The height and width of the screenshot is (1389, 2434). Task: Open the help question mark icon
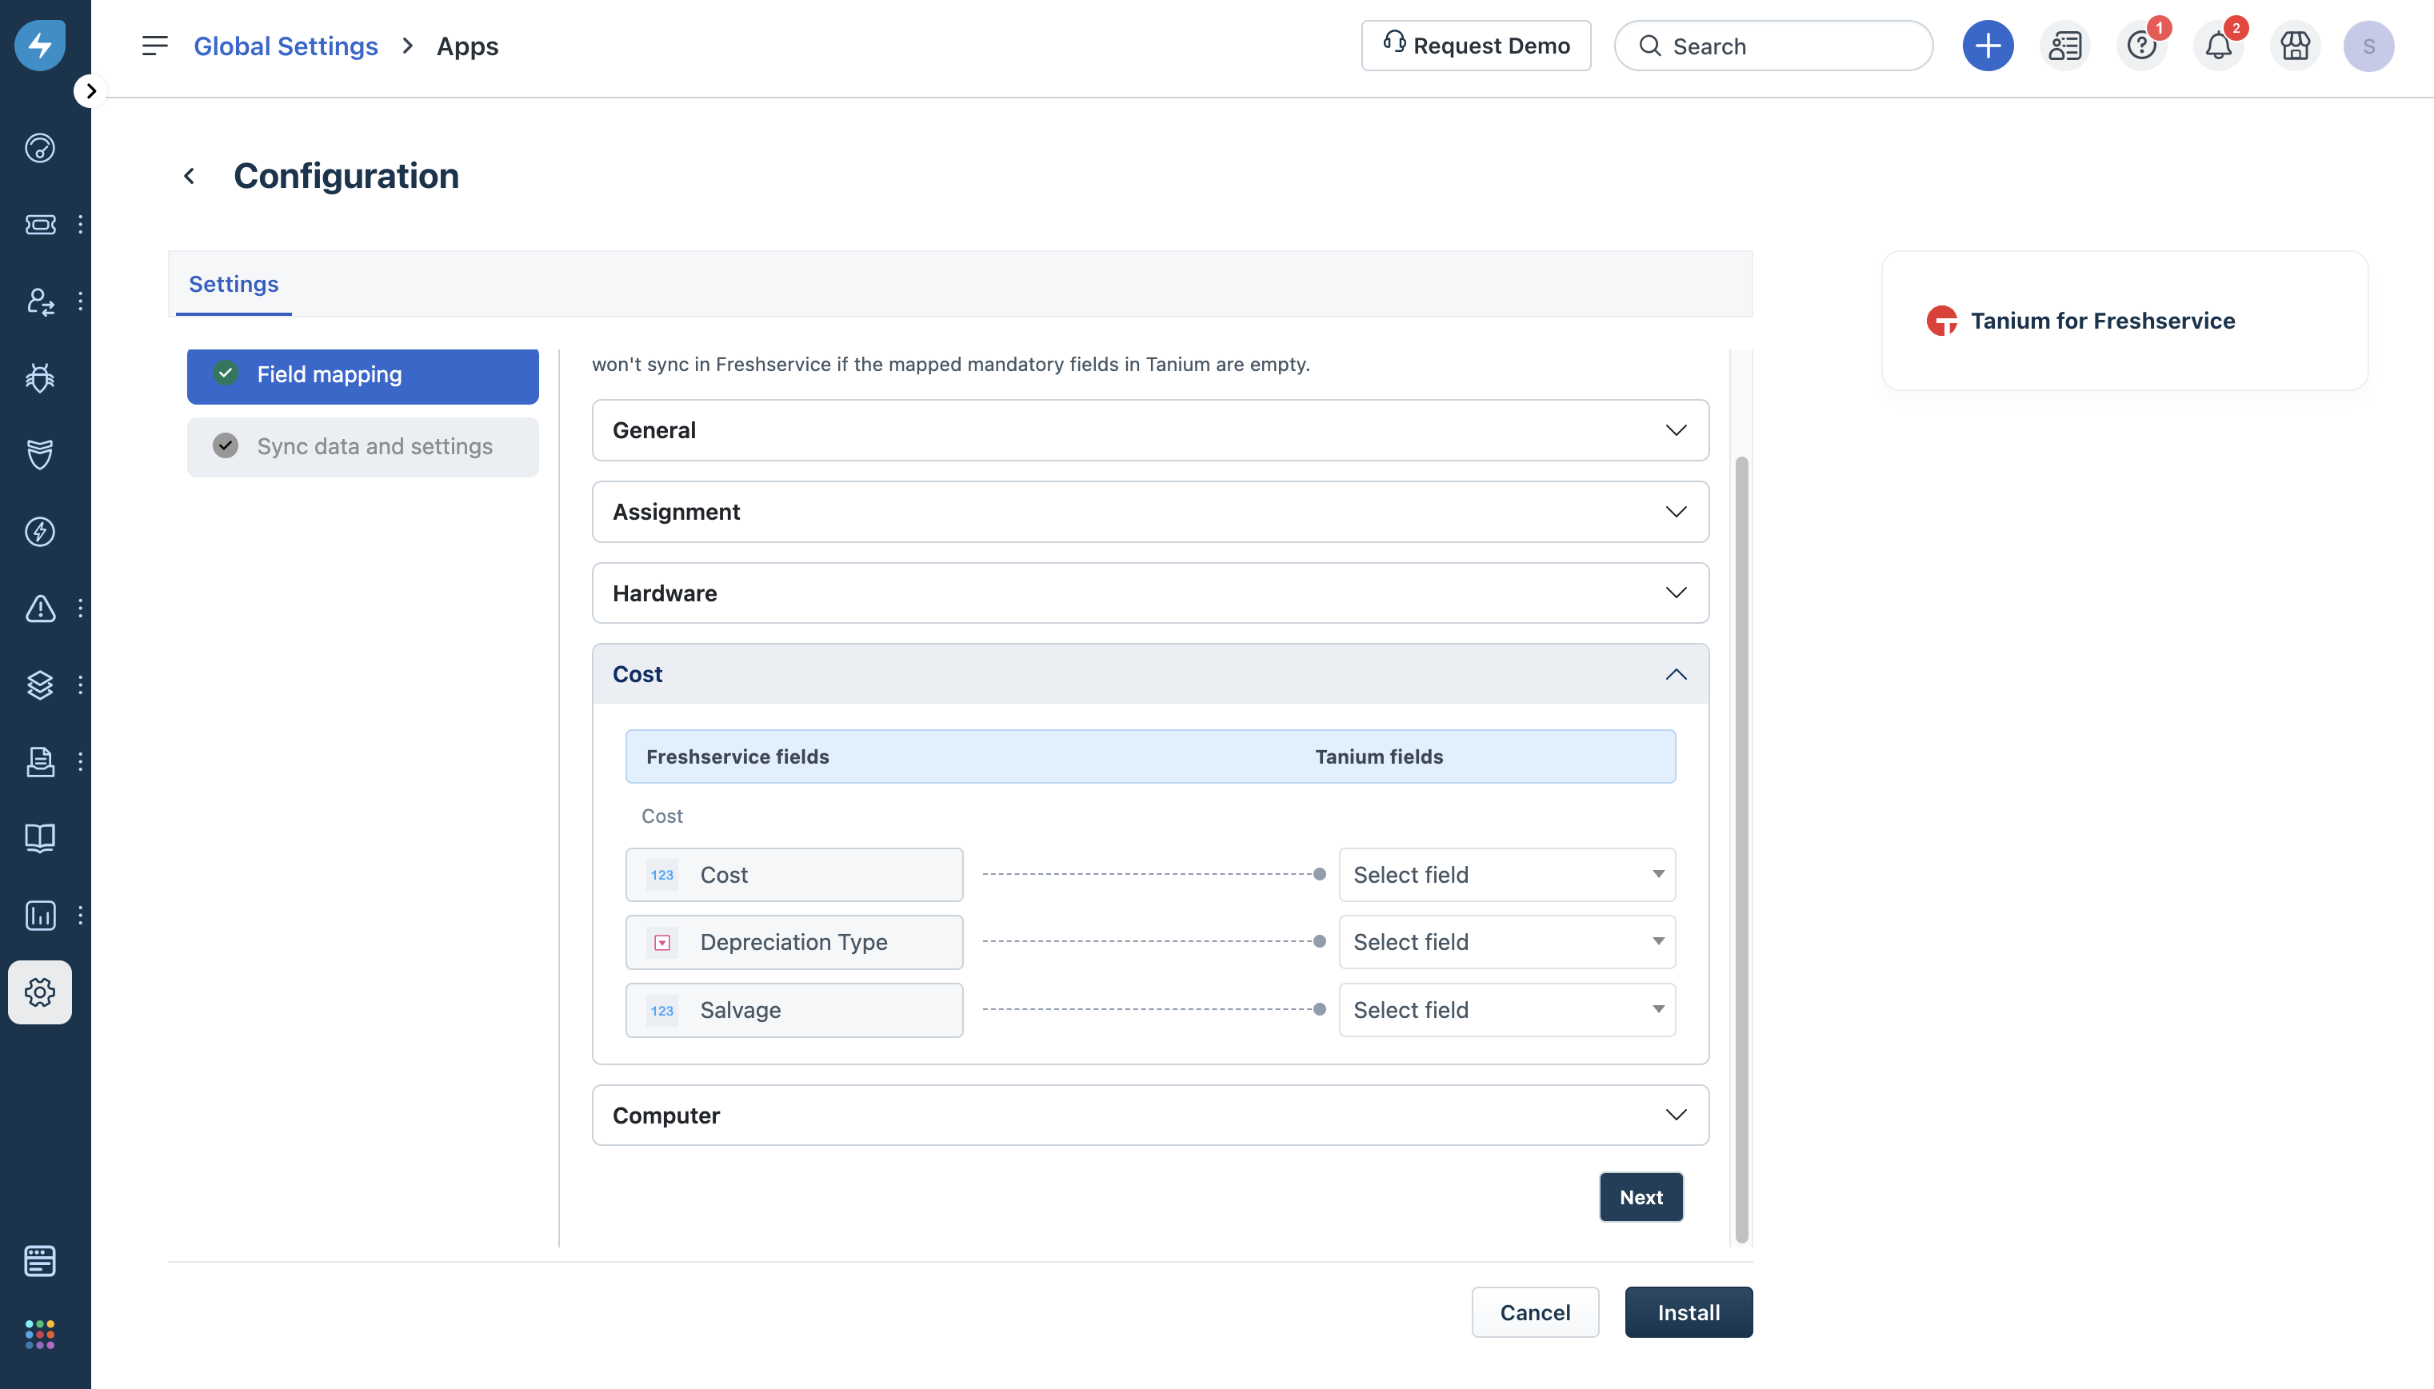pyautogui.click(x=2141, y=46)
